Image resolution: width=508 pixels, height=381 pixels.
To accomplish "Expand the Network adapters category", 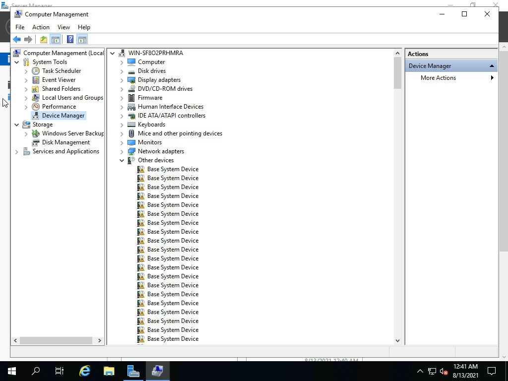I will (122, 151).
